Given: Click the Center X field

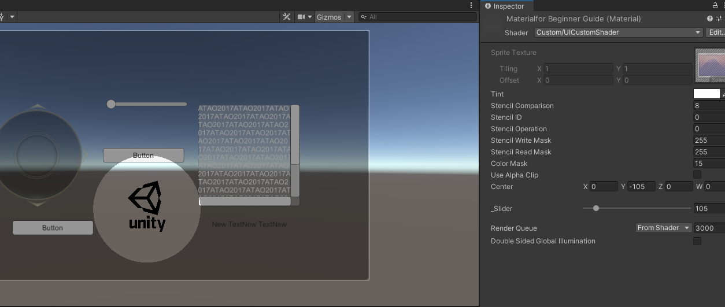Looking at the screenshot, I should point(604,186).
